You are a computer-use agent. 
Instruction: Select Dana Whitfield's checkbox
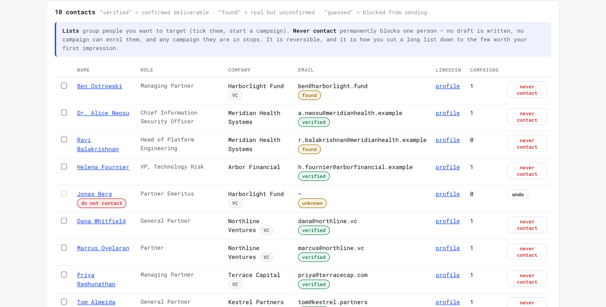click(64, 221)
